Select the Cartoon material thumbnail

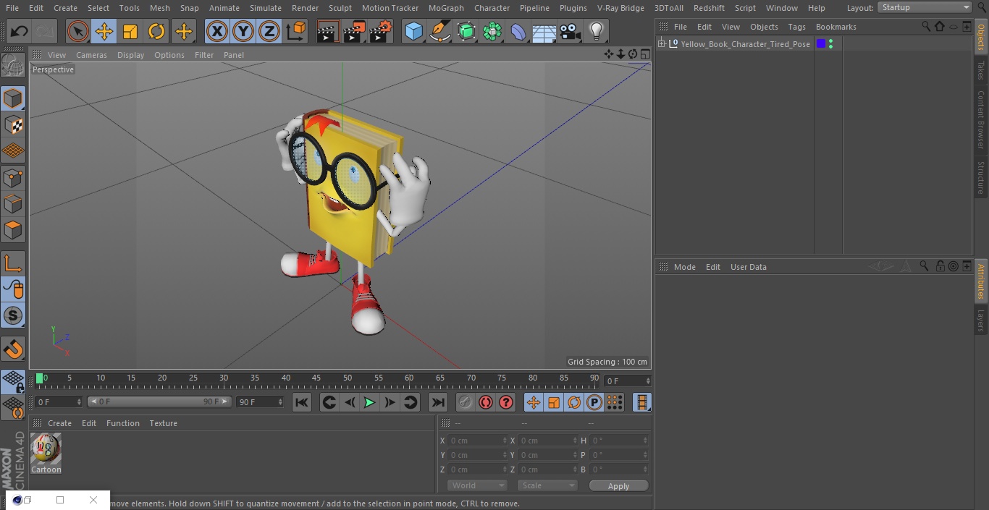tap(46, 449)
